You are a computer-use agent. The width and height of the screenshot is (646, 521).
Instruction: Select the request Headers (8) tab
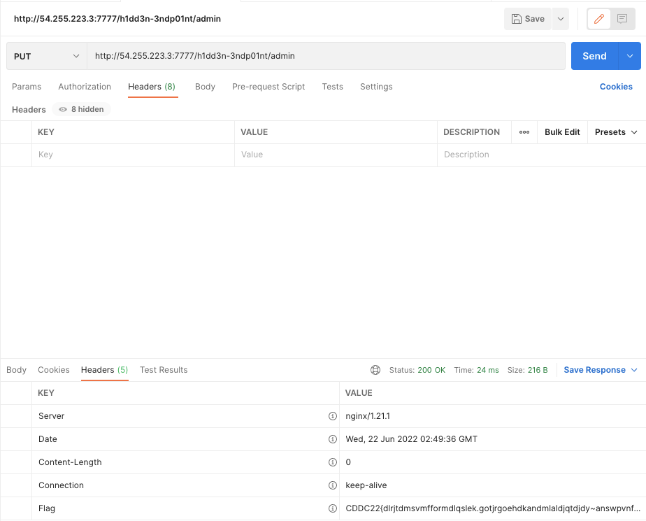tap(152, 87)
